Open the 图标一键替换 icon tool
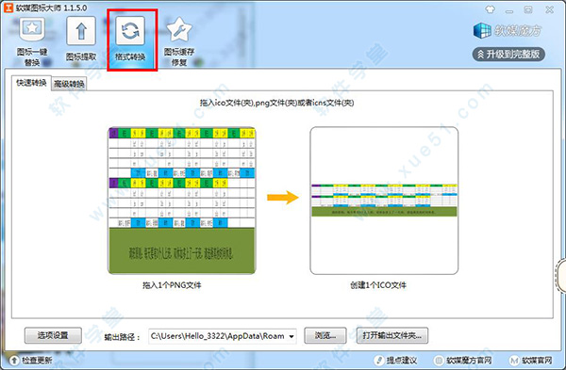 click(32, 29)
